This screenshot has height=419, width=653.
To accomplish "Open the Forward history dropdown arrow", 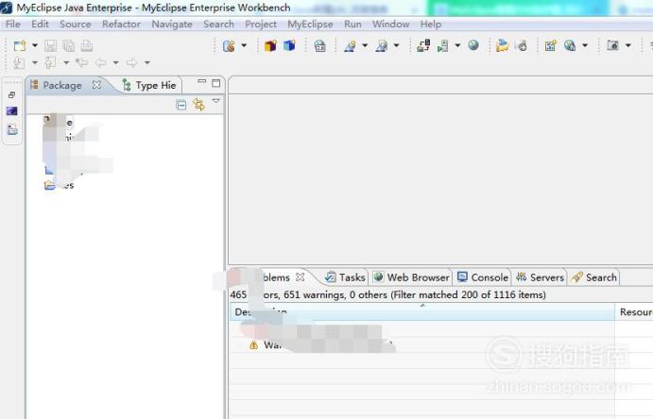I will pos(147,63).
